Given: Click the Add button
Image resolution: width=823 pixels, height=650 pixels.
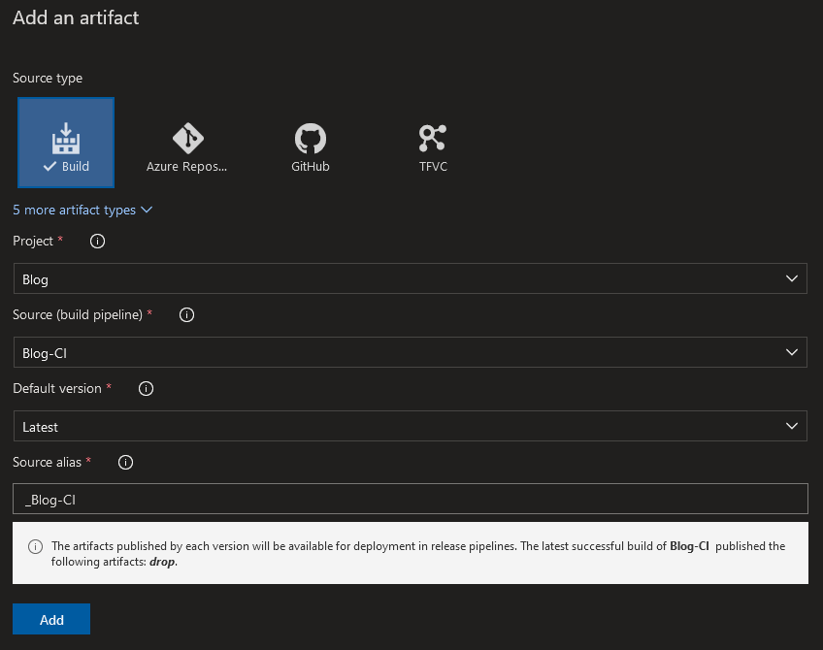Looking at the screenshot, I should coord(50,619).
